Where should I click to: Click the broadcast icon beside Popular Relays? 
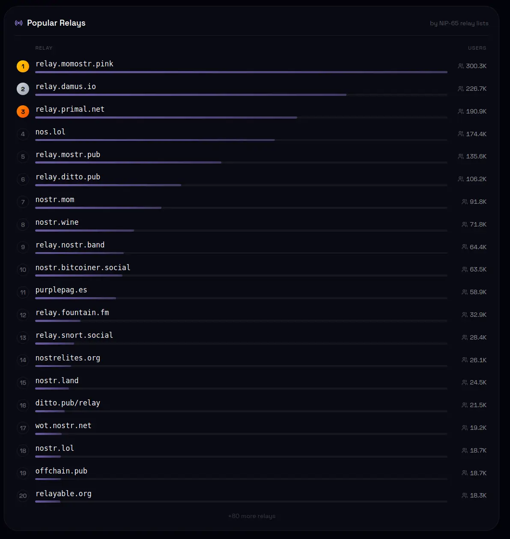pos(18,23)
